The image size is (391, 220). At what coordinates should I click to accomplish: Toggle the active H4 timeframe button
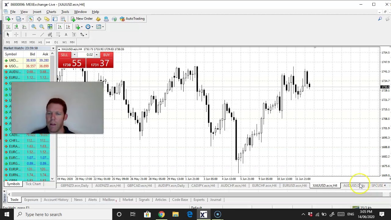pyautogui.click(x=48, y=42)
